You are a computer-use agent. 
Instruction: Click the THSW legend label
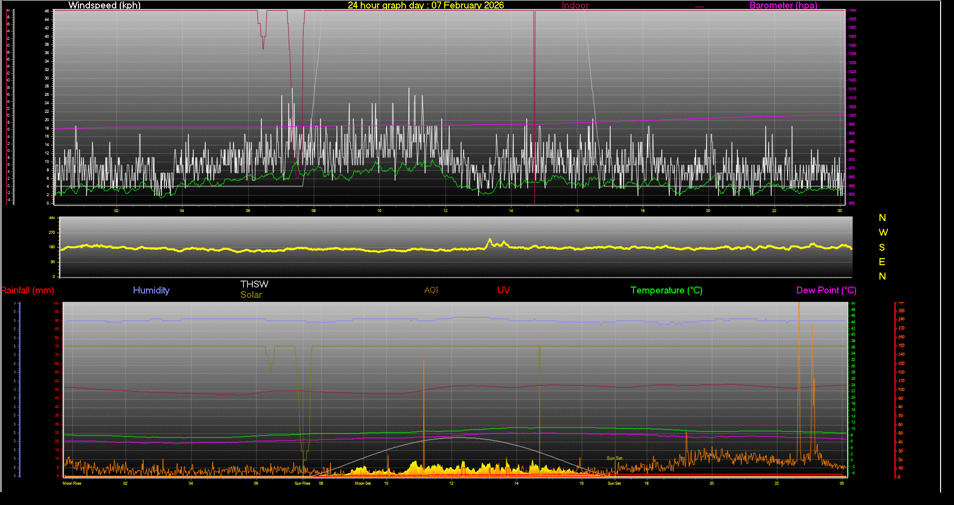point(254,284)
